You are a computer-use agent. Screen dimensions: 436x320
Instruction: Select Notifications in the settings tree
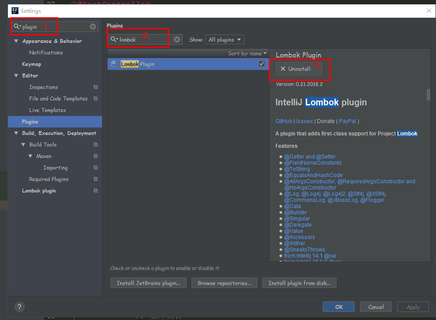46,53
